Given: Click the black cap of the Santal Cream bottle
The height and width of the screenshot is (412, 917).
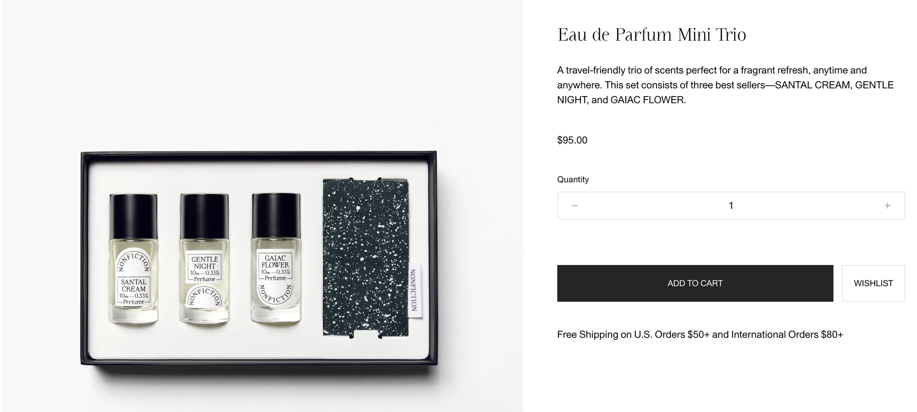Looking at the screenshot, I should point(134,216).
